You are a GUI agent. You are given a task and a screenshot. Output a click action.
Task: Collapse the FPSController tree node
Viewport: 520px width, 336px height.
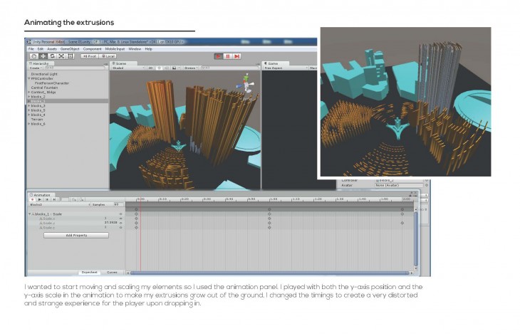29,78
